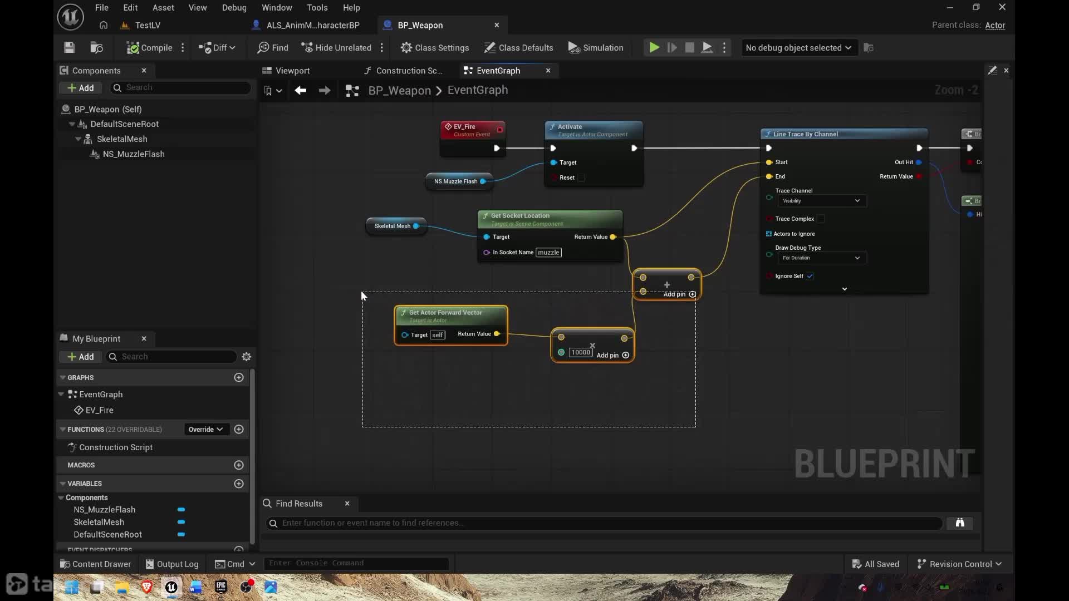Open the Debug menu
This screenshot has height=601, width=1069.
click(x=234, y=7)
